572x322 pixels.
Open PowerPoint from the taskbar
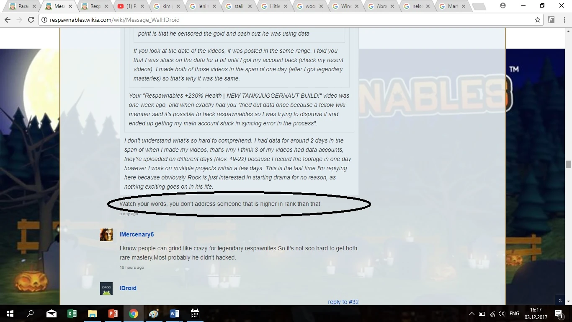tap(113, 314)
